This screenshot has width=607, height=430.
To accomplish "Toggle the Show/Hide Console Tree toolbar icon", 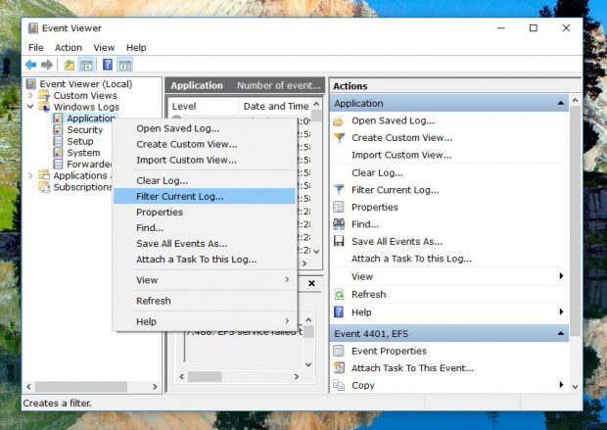I will [x=86, y=65].
